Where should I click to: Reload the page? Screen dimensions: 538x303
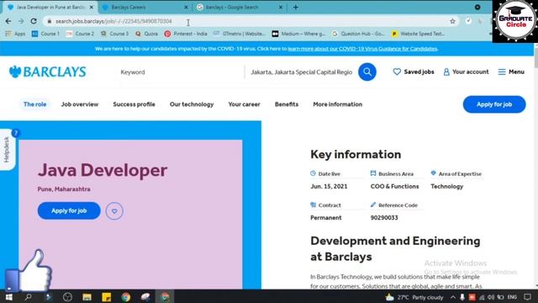click(34, 21)
